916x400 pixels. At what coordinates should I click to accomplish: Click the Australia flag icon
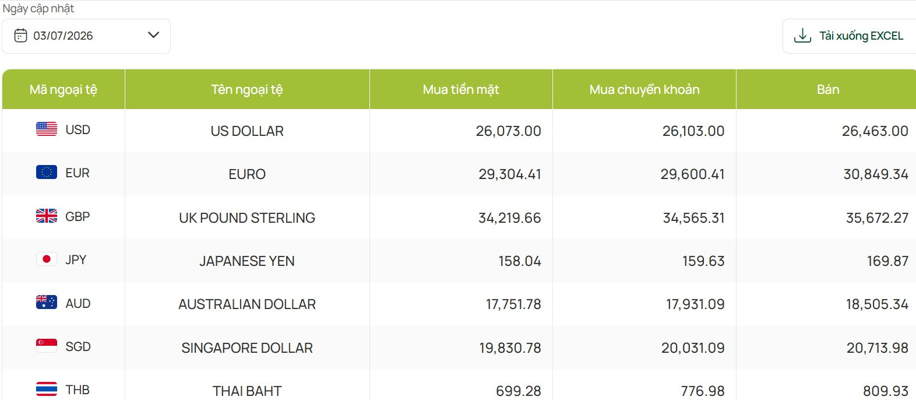(x=47, y=302)
